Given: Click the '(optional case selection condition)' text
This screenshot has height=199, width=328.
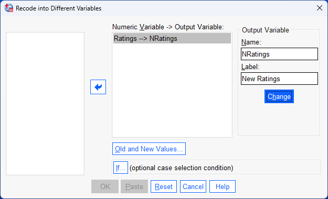Looking at the screenshot, I should (x=182, y=168).
